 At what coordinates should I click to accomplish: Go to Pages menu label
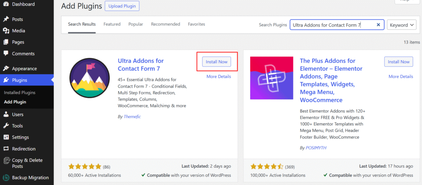click(18, 42)
